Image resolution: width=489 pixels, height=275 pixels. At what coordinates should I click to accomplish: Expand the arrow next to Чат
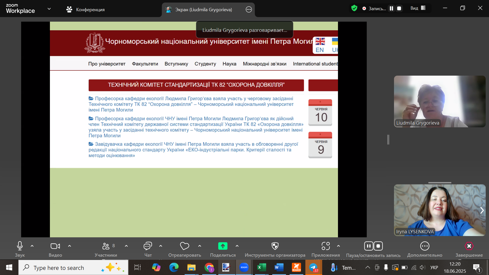click(x=161, y=246)
